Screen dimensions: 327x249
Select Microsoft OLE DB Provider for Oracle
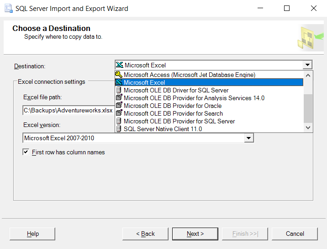[209, 106]
